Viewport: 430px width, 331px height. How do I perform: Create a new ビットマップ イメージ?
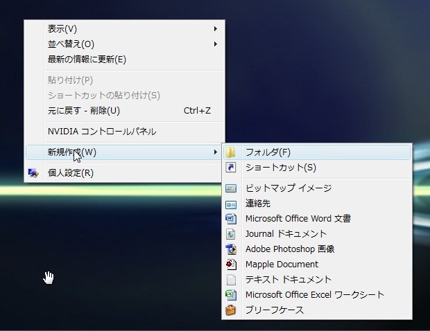[317, 188]
